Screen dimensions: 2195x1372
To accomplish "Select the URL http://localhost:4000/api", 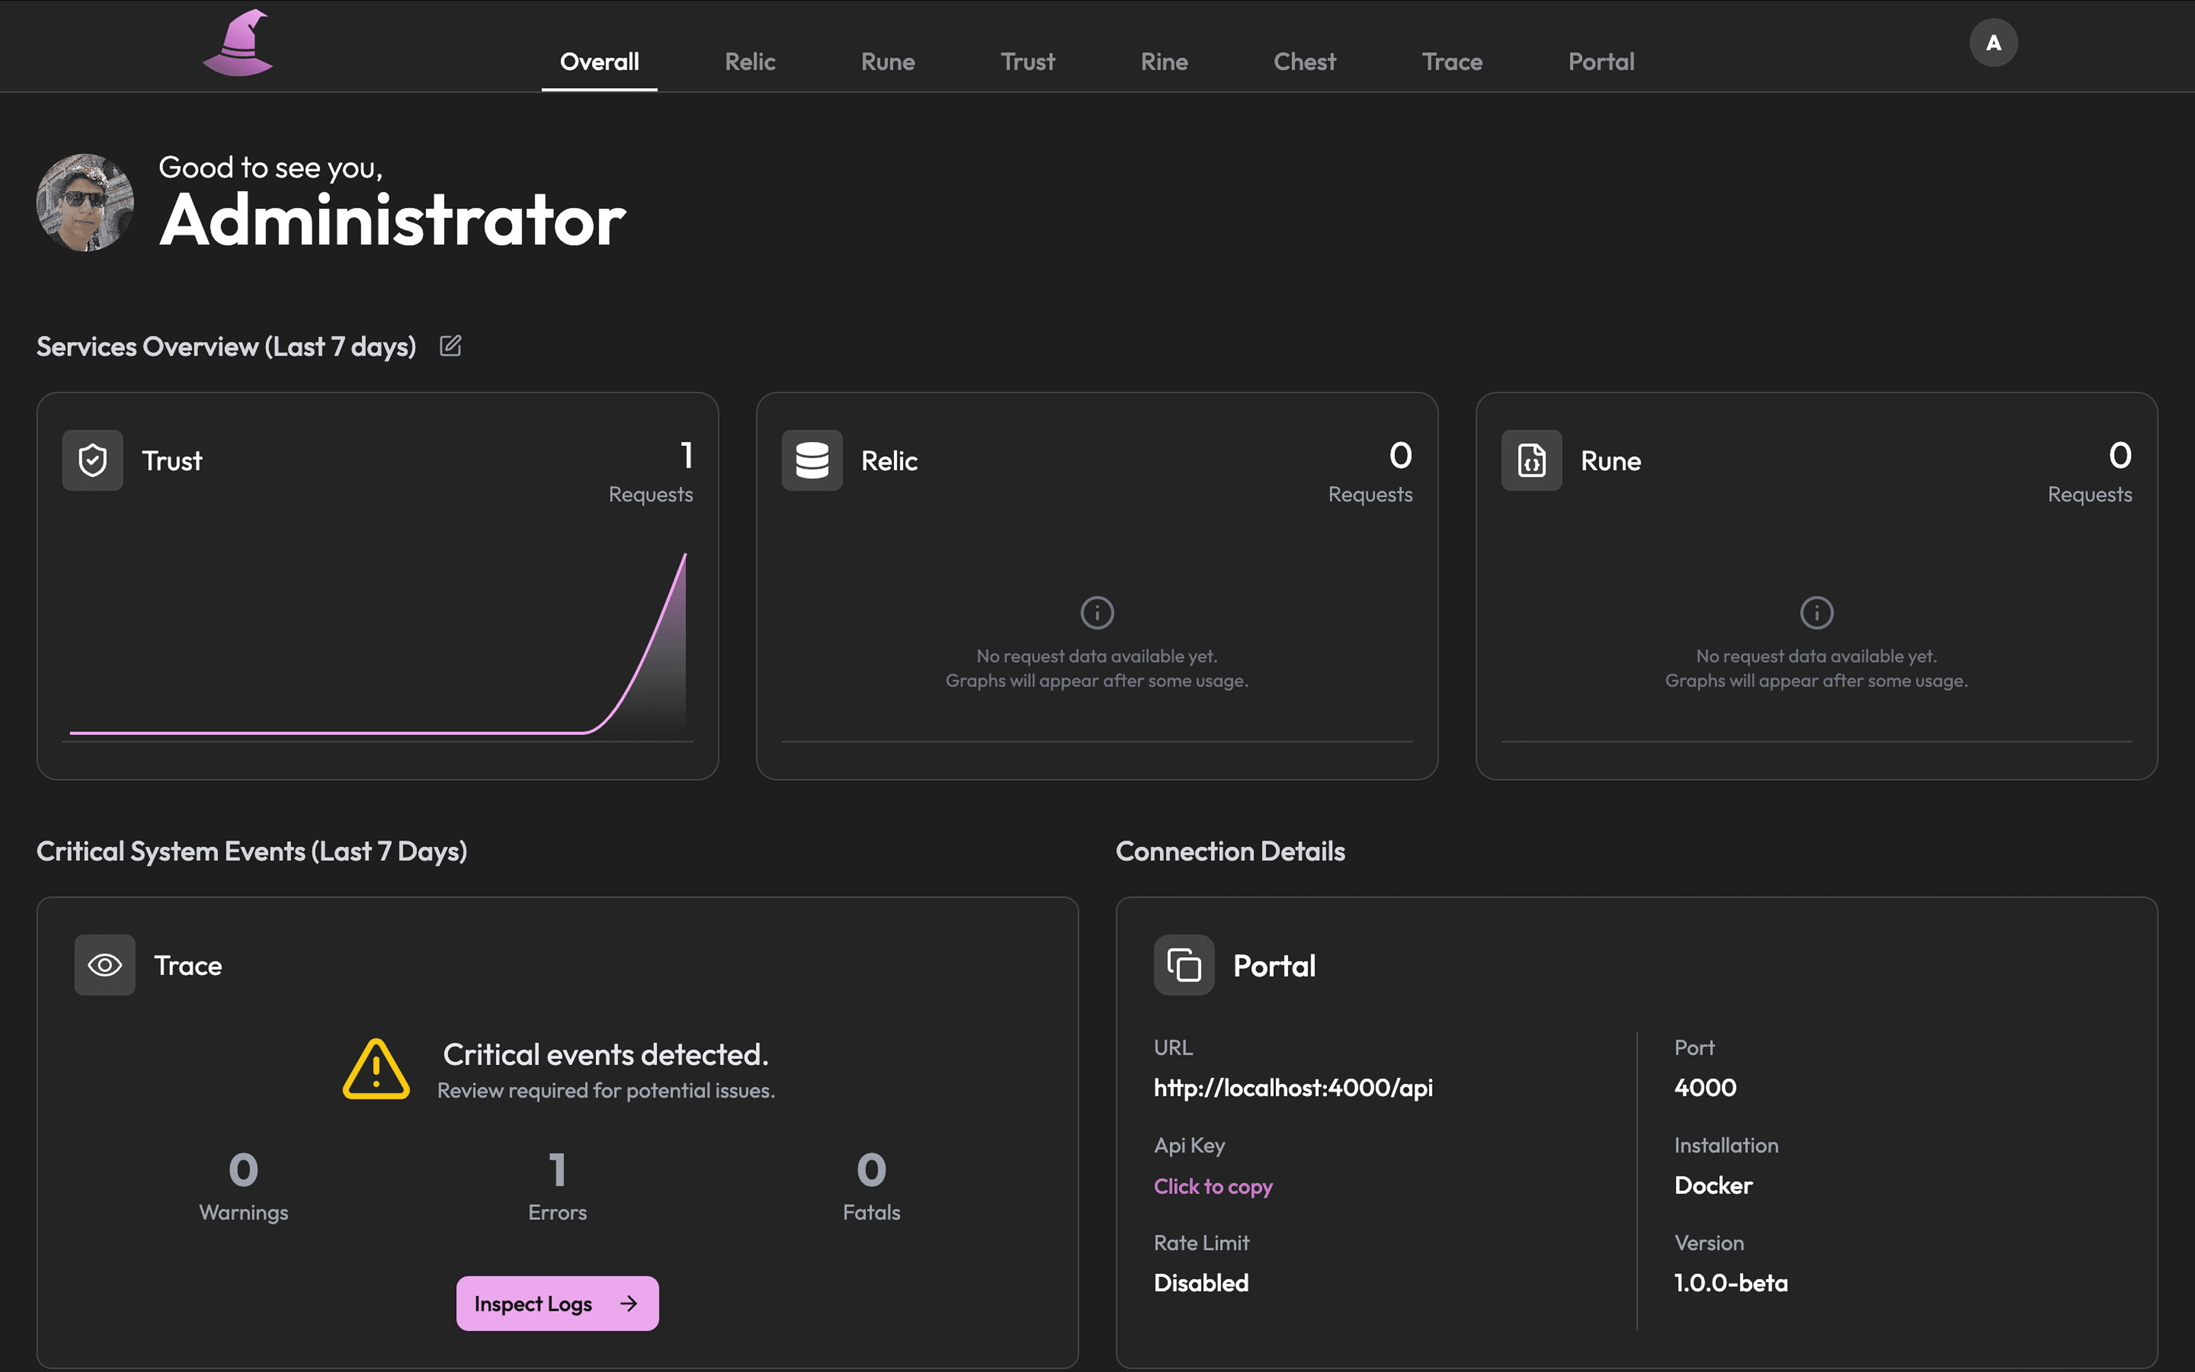I will [x=1292, y=1088].
